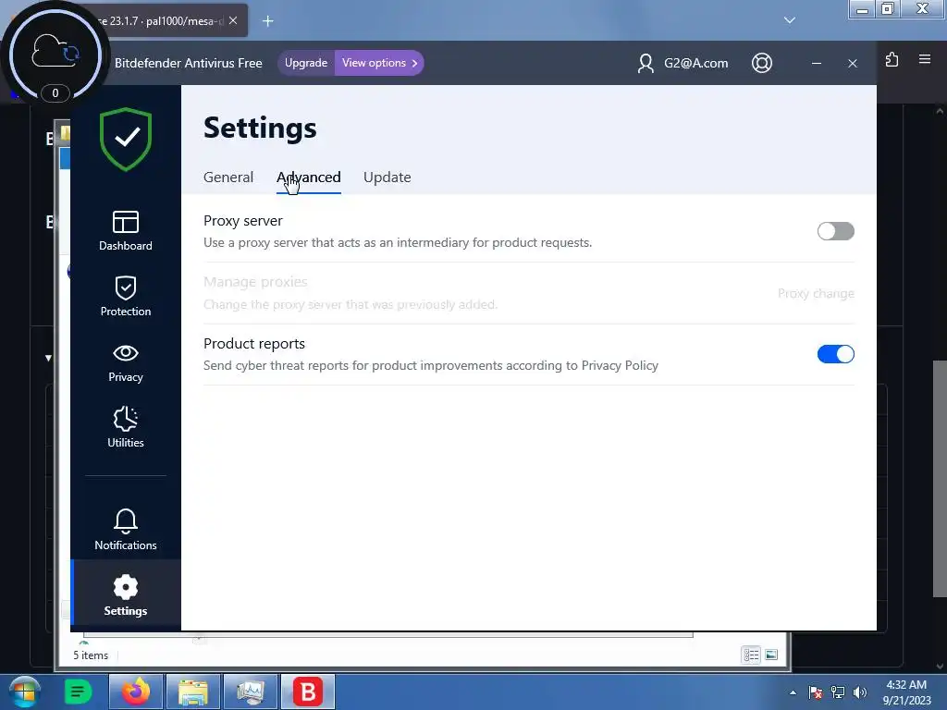The width and height of the screenshot is (947, 710).
Task: Open a new browser tab with plus
Action: point(267,21)
